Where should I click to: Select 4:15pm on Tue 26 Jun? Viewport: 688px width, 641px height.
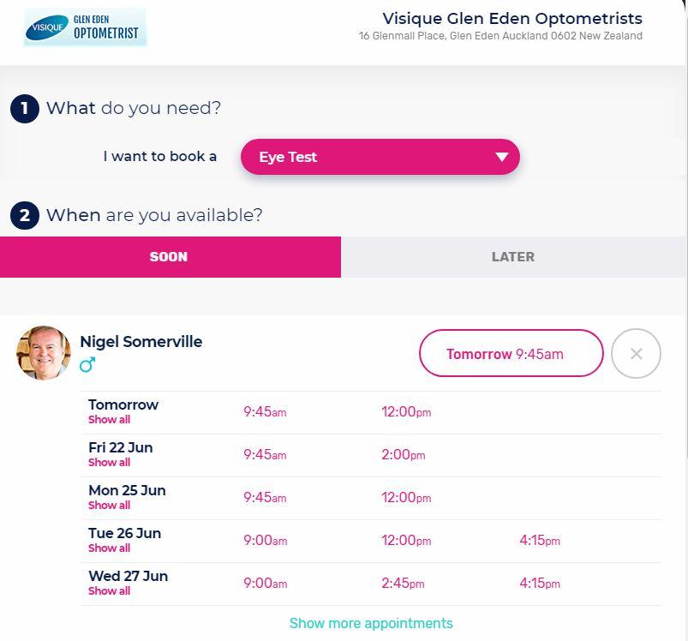coord(540,541)
